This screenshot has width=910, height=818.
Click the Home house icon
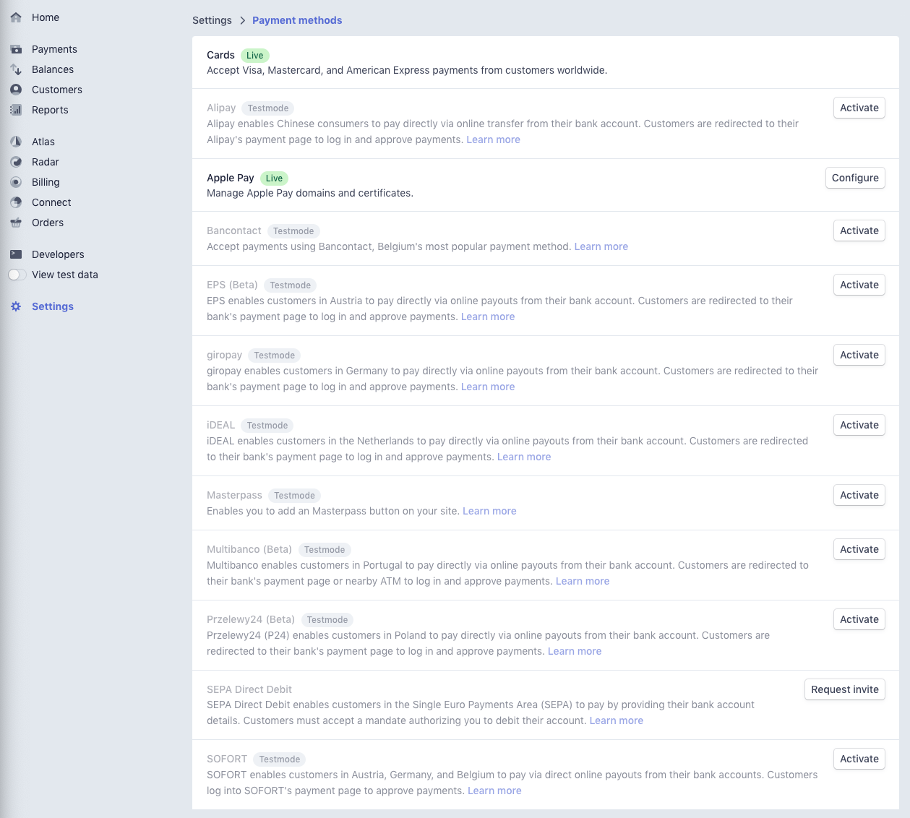click(16, 17)
